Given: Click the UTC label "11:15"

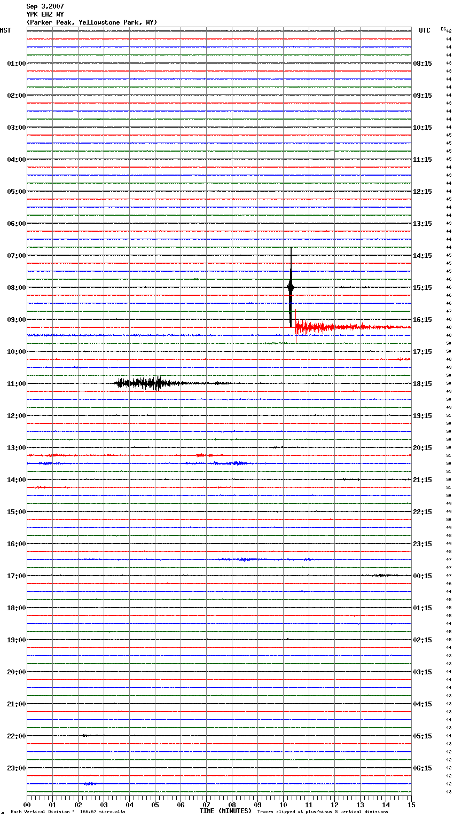Looking at the screenshot, I should (422, 160).
